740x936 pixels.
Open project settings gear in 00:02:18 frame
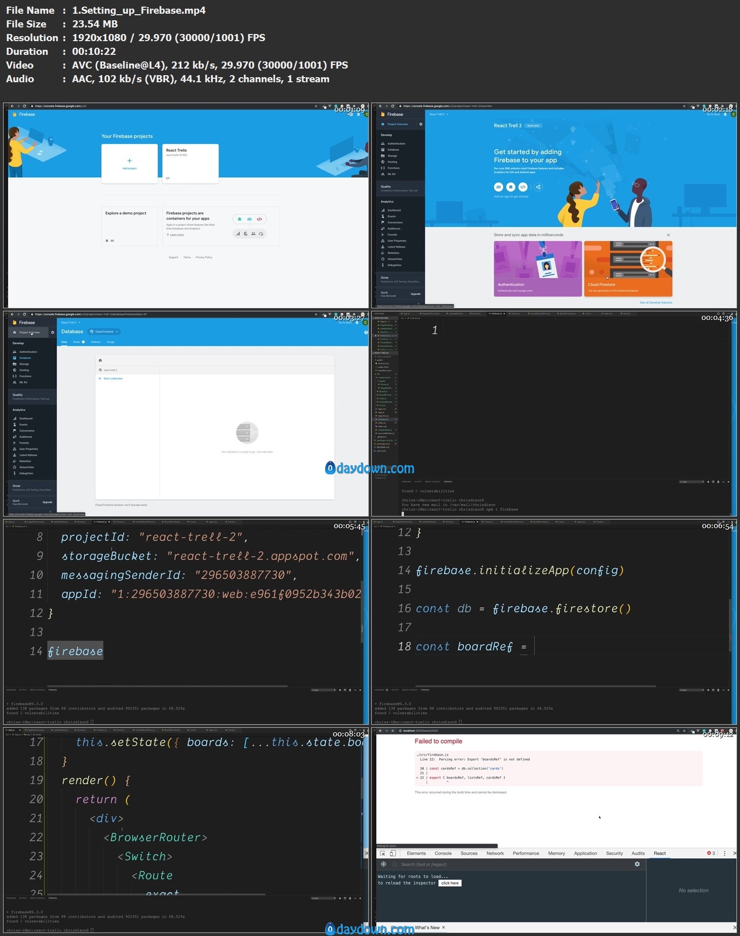(x=421, y=124)
